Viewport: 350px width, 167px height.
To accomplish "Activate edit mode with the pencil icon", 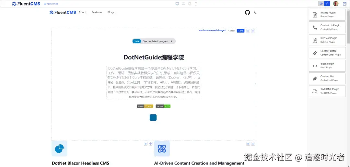I will (x=327, y=4).
